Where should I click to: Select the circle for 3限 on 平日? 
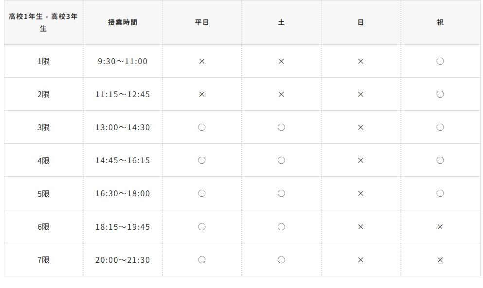point(202,127)
